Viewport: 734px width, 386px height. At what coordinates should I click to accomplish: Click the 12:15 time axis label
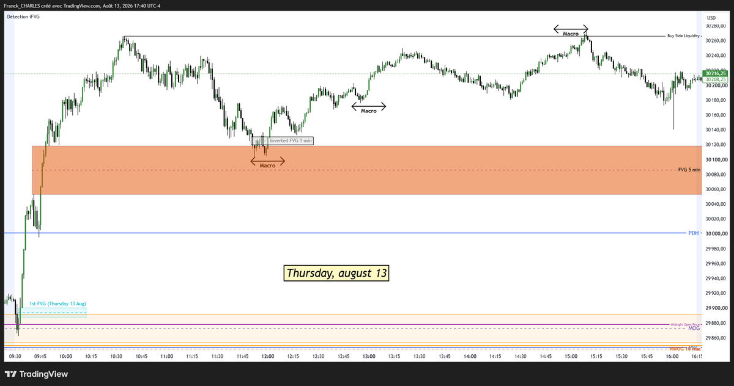[x=293, y=355]
